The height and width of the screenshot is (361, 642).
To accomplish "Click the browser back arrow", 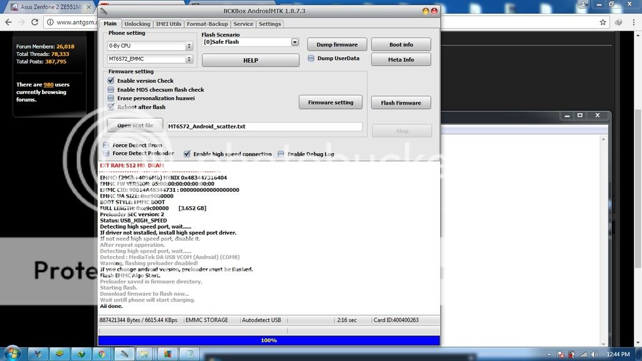I will coord(9,22).
